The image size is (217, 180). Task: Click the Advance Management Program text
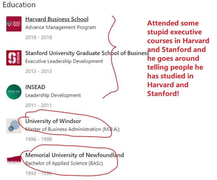pyautogui.click(x=61, y=27)
